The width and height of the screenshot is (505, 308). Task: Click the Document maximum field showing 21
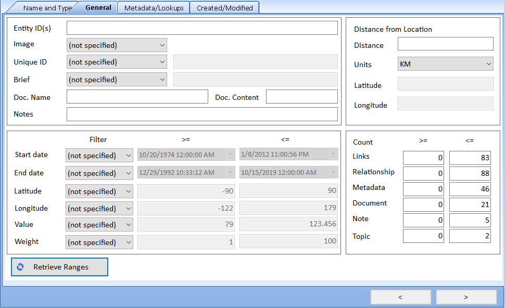(x=470, y=204)
